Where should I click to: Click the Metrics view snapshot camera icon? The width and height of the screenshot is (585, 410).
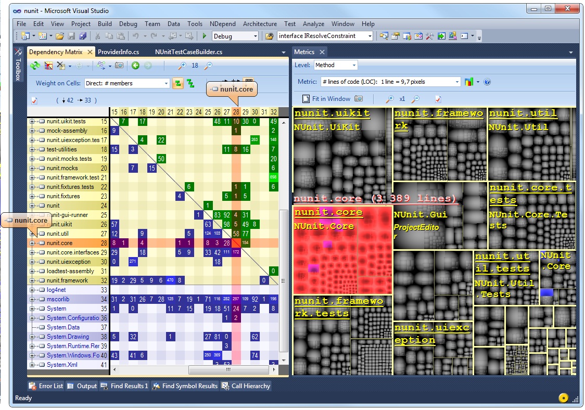point(359,99)
